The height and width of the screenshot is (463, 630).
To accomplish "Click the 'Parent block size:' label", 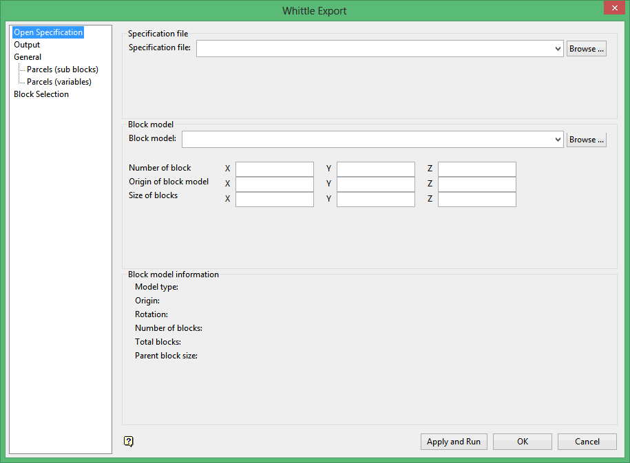I will pyautogui.click(x=167, y=356).
